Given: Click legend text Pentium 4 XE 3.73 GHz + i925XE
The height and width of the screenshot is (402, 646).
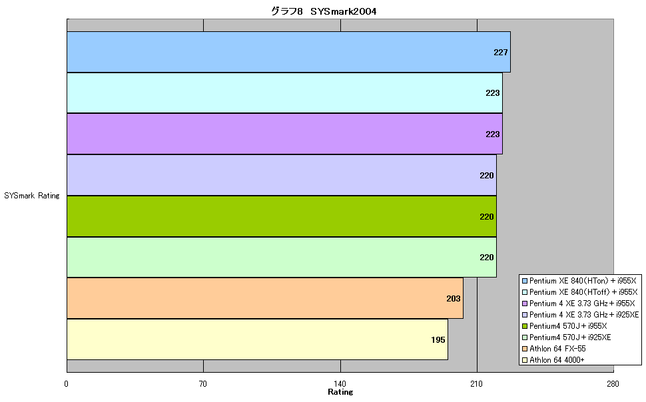Looking at the screenshot, I should pos(584,315).
